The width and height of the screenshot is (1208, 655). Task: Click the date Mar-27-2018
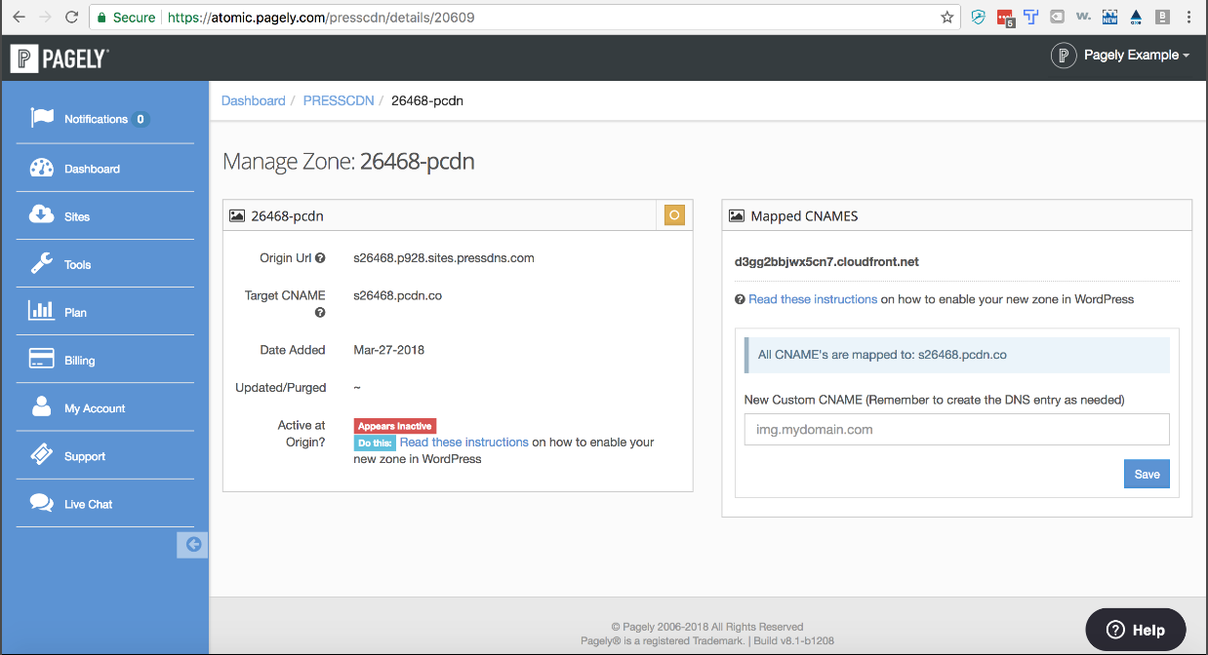click(x=389, y=350)
